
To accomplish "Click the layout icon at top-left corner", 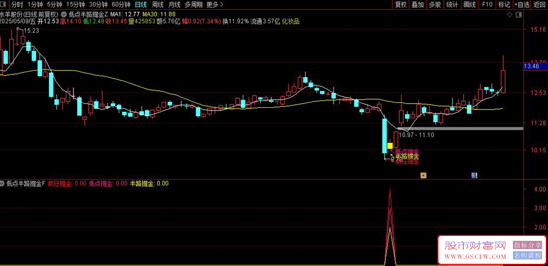I will coord(4,4).
